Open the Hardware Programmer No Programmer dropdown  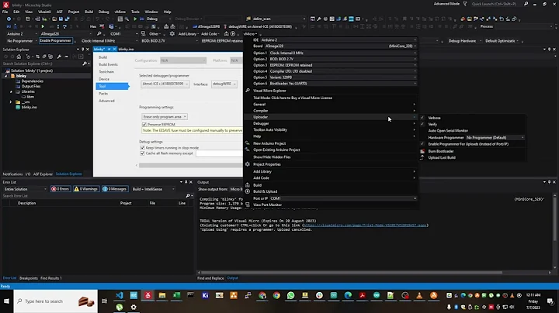[x=495, y=138]
